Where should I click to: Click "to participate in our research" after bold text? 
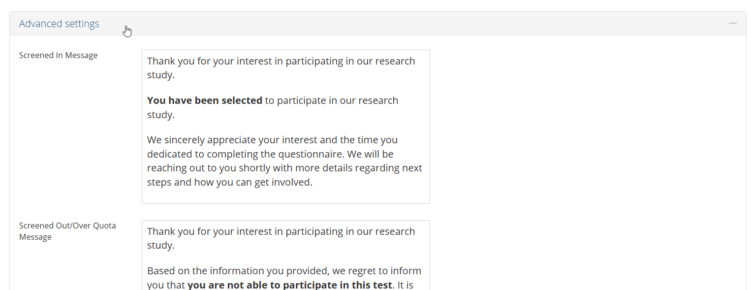pos(331,100)
